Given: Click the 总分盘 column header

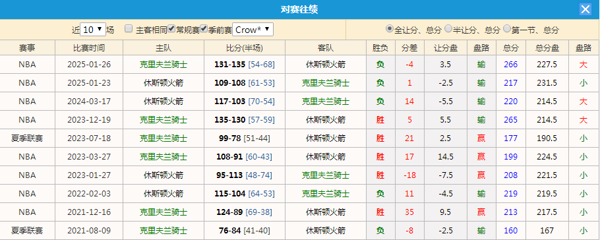Looking at the screenshot, I should [547, 48].
